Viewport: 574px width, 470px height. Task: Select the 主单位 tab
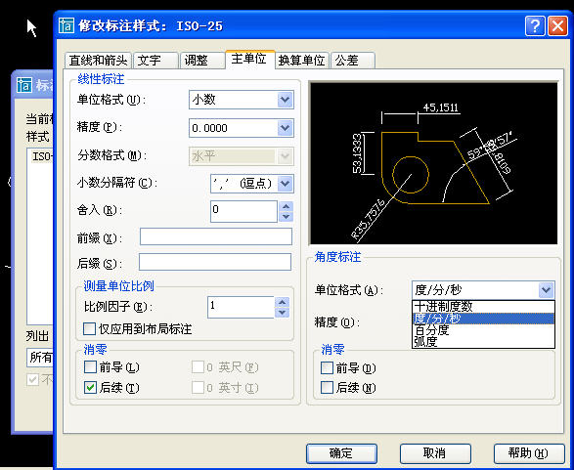point(249,59)
